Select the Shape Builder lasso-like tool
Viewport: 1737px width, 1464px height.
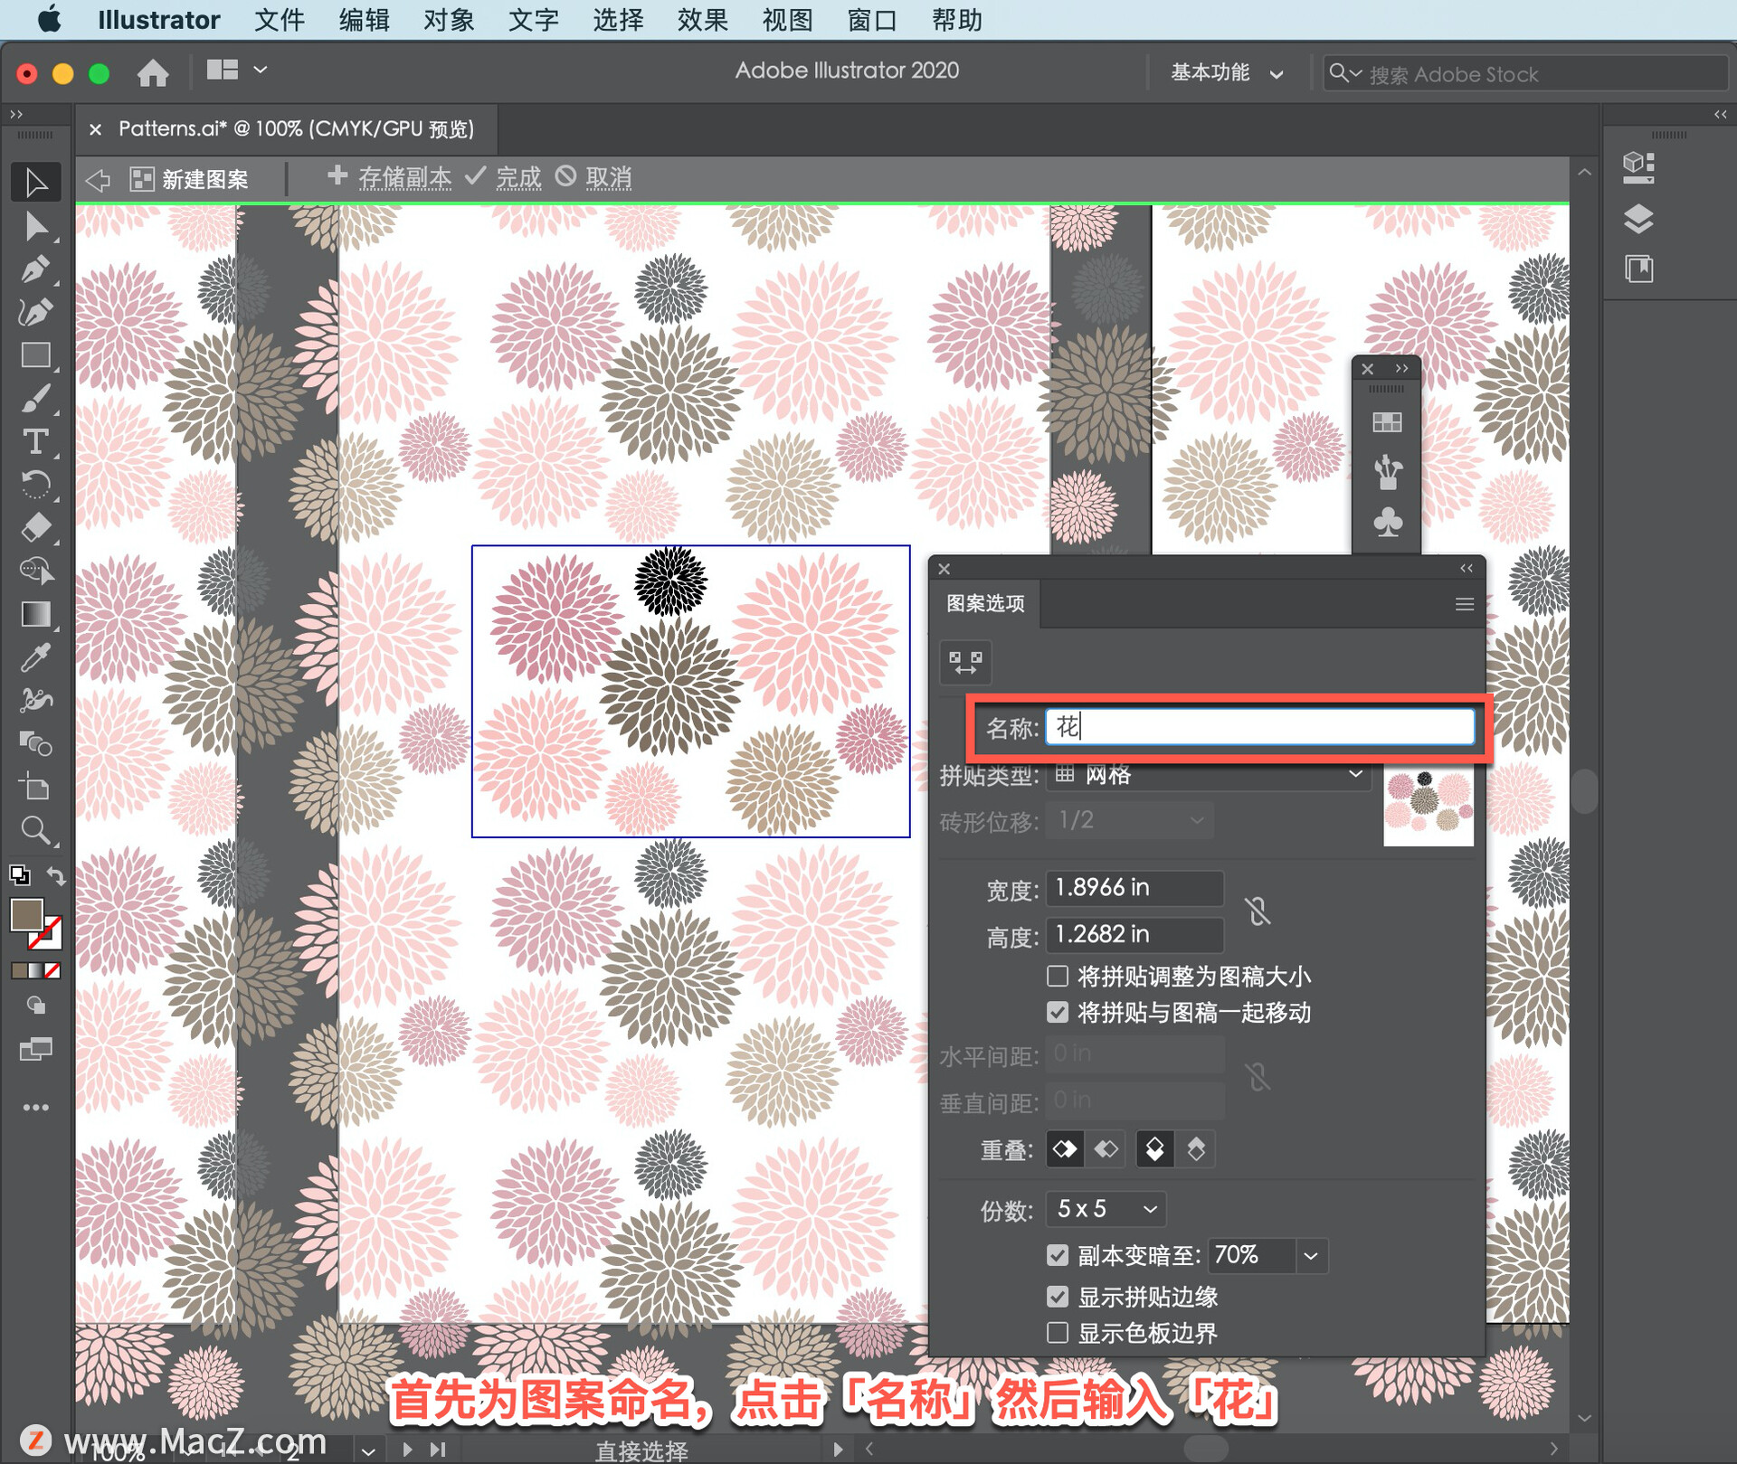pos(36,571)
